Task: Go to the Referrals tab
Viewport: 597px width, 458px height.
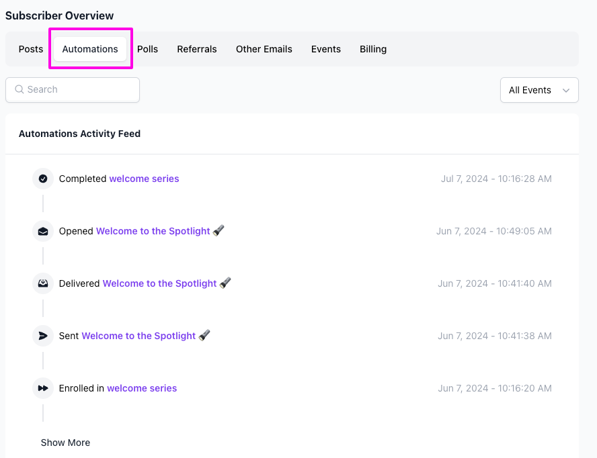Action: click(197, 49)
